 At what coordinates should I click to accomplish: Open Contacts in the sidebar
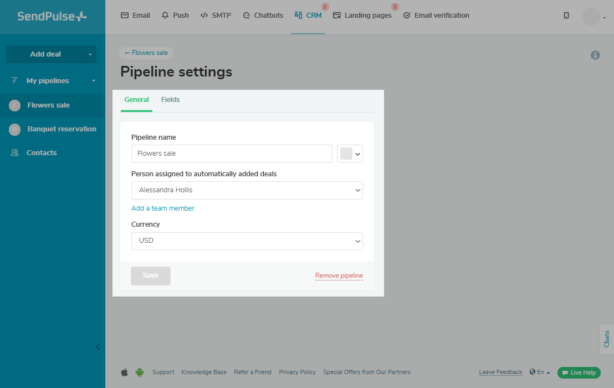pyautogui.click(x=42, y=153)
